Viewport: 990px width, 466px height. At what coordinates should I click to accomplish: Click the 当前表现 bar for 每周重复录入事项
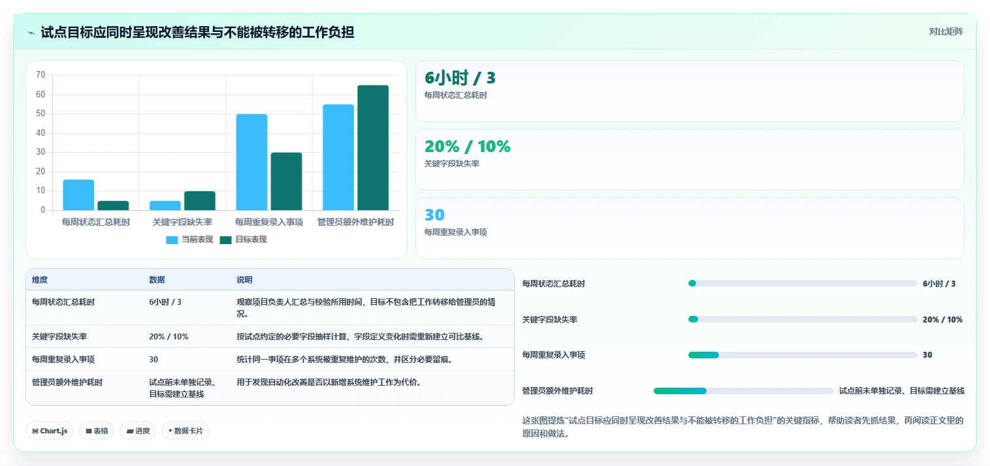tap(251, 162)
